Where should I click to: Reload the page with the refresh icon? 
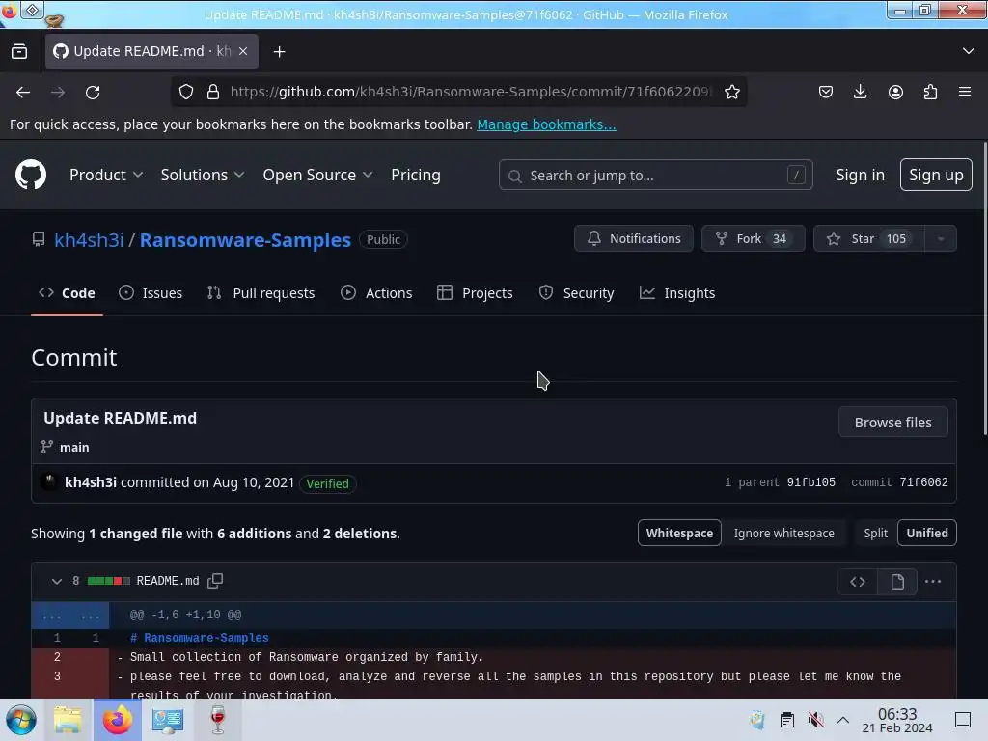93,92
